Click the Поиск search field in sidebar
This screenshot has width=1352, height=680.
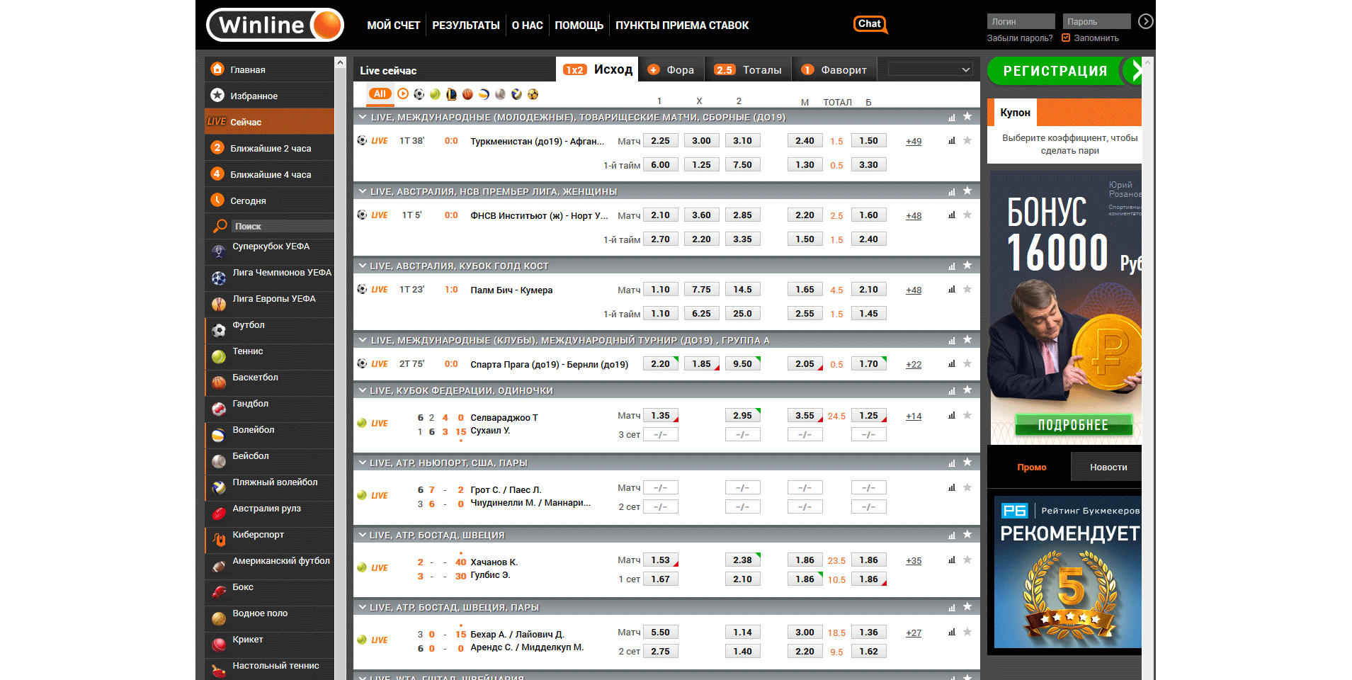click(283, 226)
